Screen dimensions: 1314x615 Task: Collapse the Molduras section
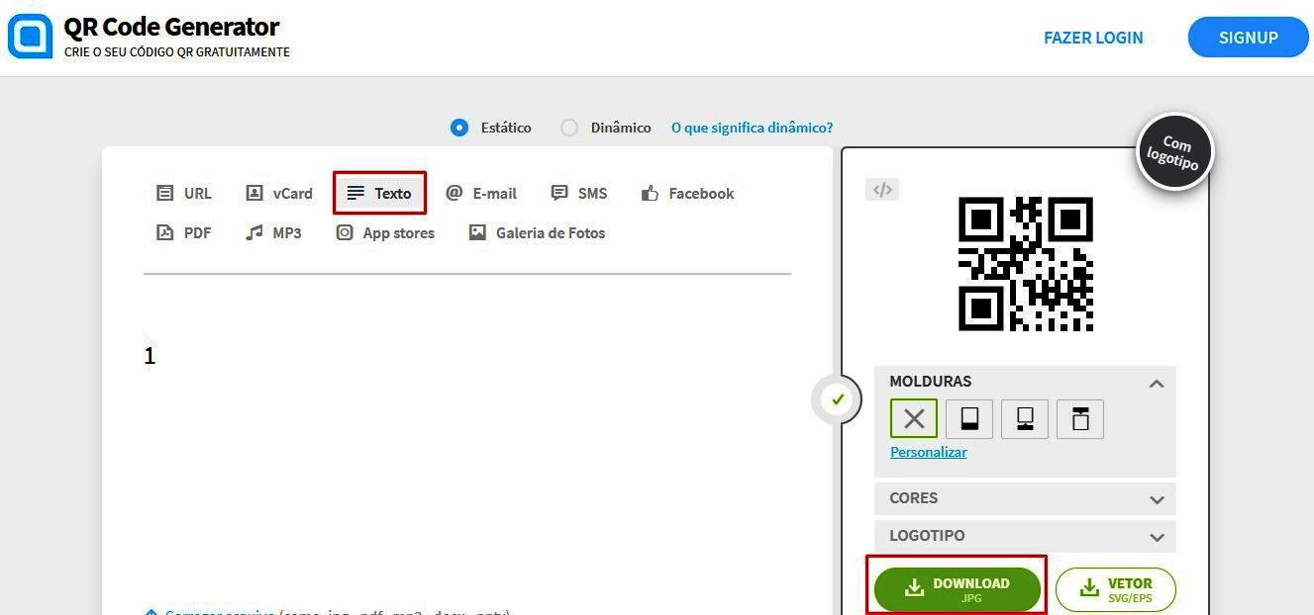tap(1156, 383)
